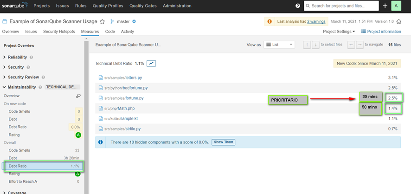The width and height of the screenshot is (411, 194).
Task: Open Administration in top navigation
Action: tap(177, 6)
